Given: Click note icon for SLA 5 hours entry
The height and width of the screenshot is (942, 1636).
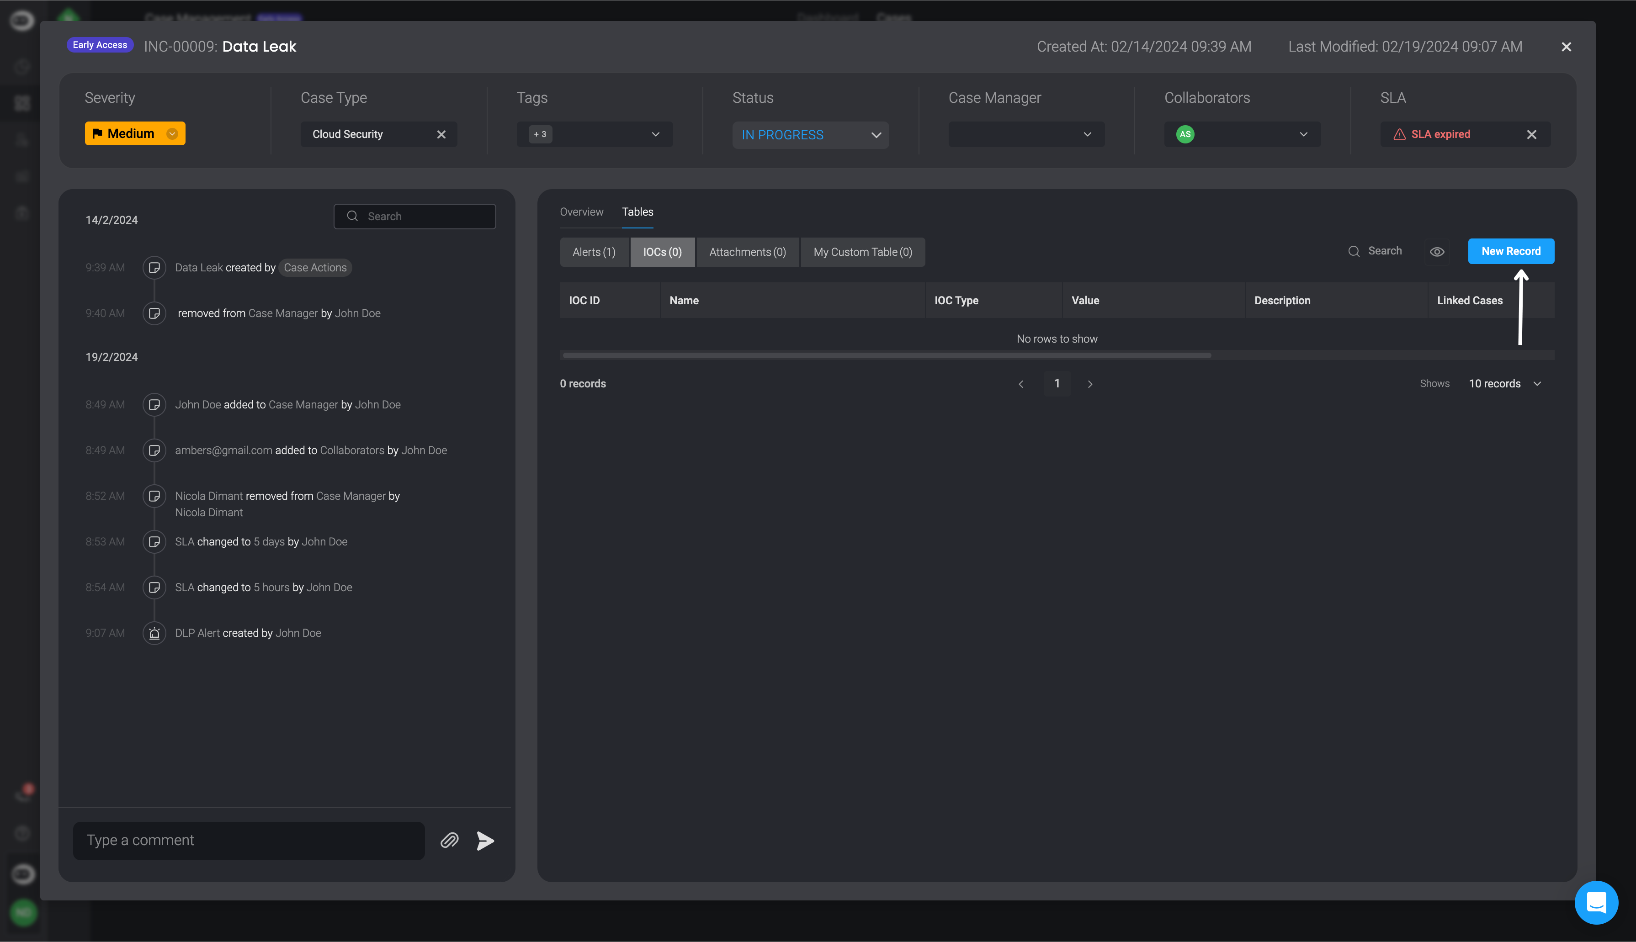Looking at the screenshot, I should (x=154, y=587).
